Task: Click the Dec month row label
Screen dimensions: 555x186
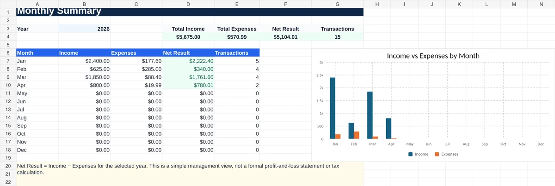Action: point(37,150)
